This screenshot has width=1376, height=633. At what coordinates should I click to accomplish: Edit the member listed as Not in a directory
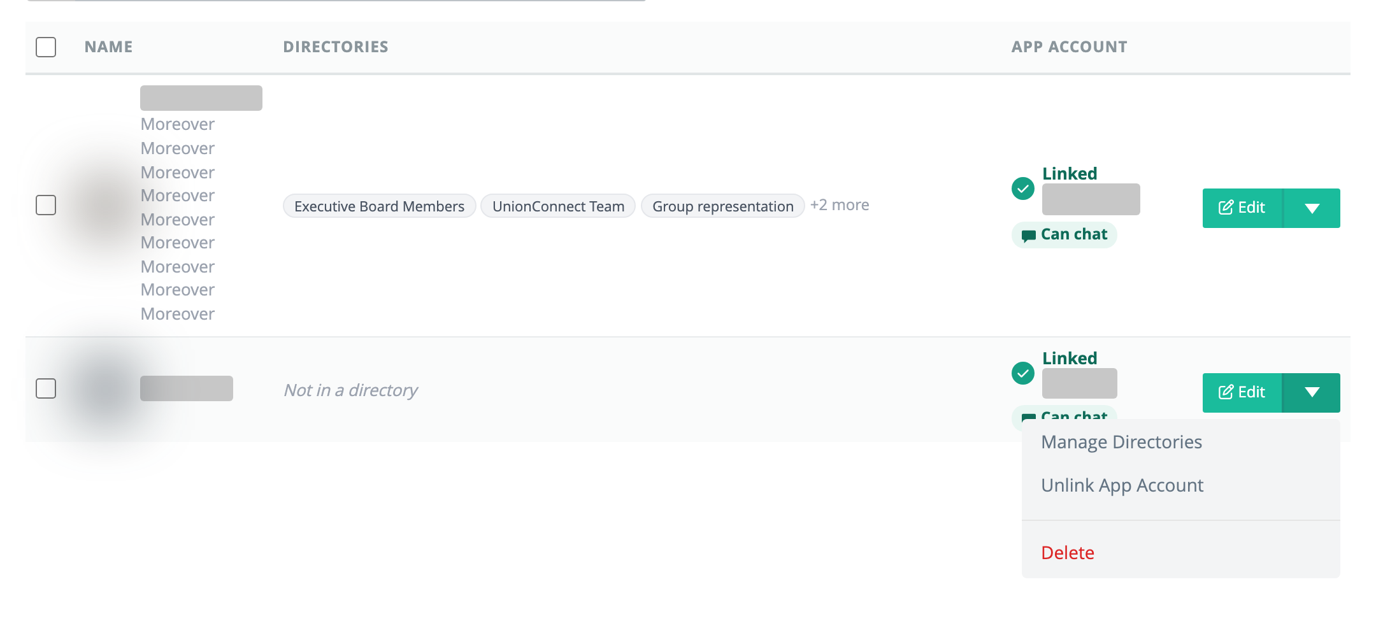click(x=1242, y=392)
